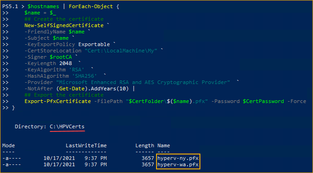Click the Export-PfxCertificate command

(x=58, y=101)
